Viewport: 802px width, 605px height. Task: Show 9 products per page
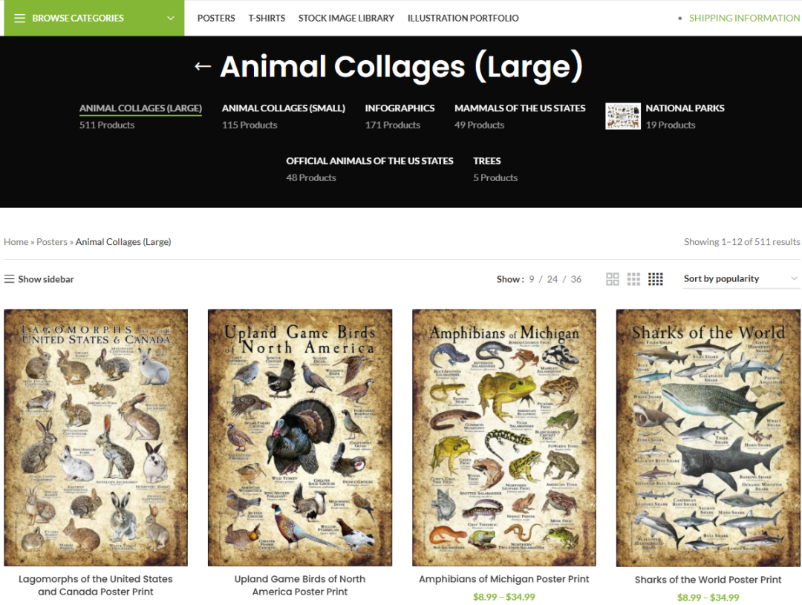532,279
